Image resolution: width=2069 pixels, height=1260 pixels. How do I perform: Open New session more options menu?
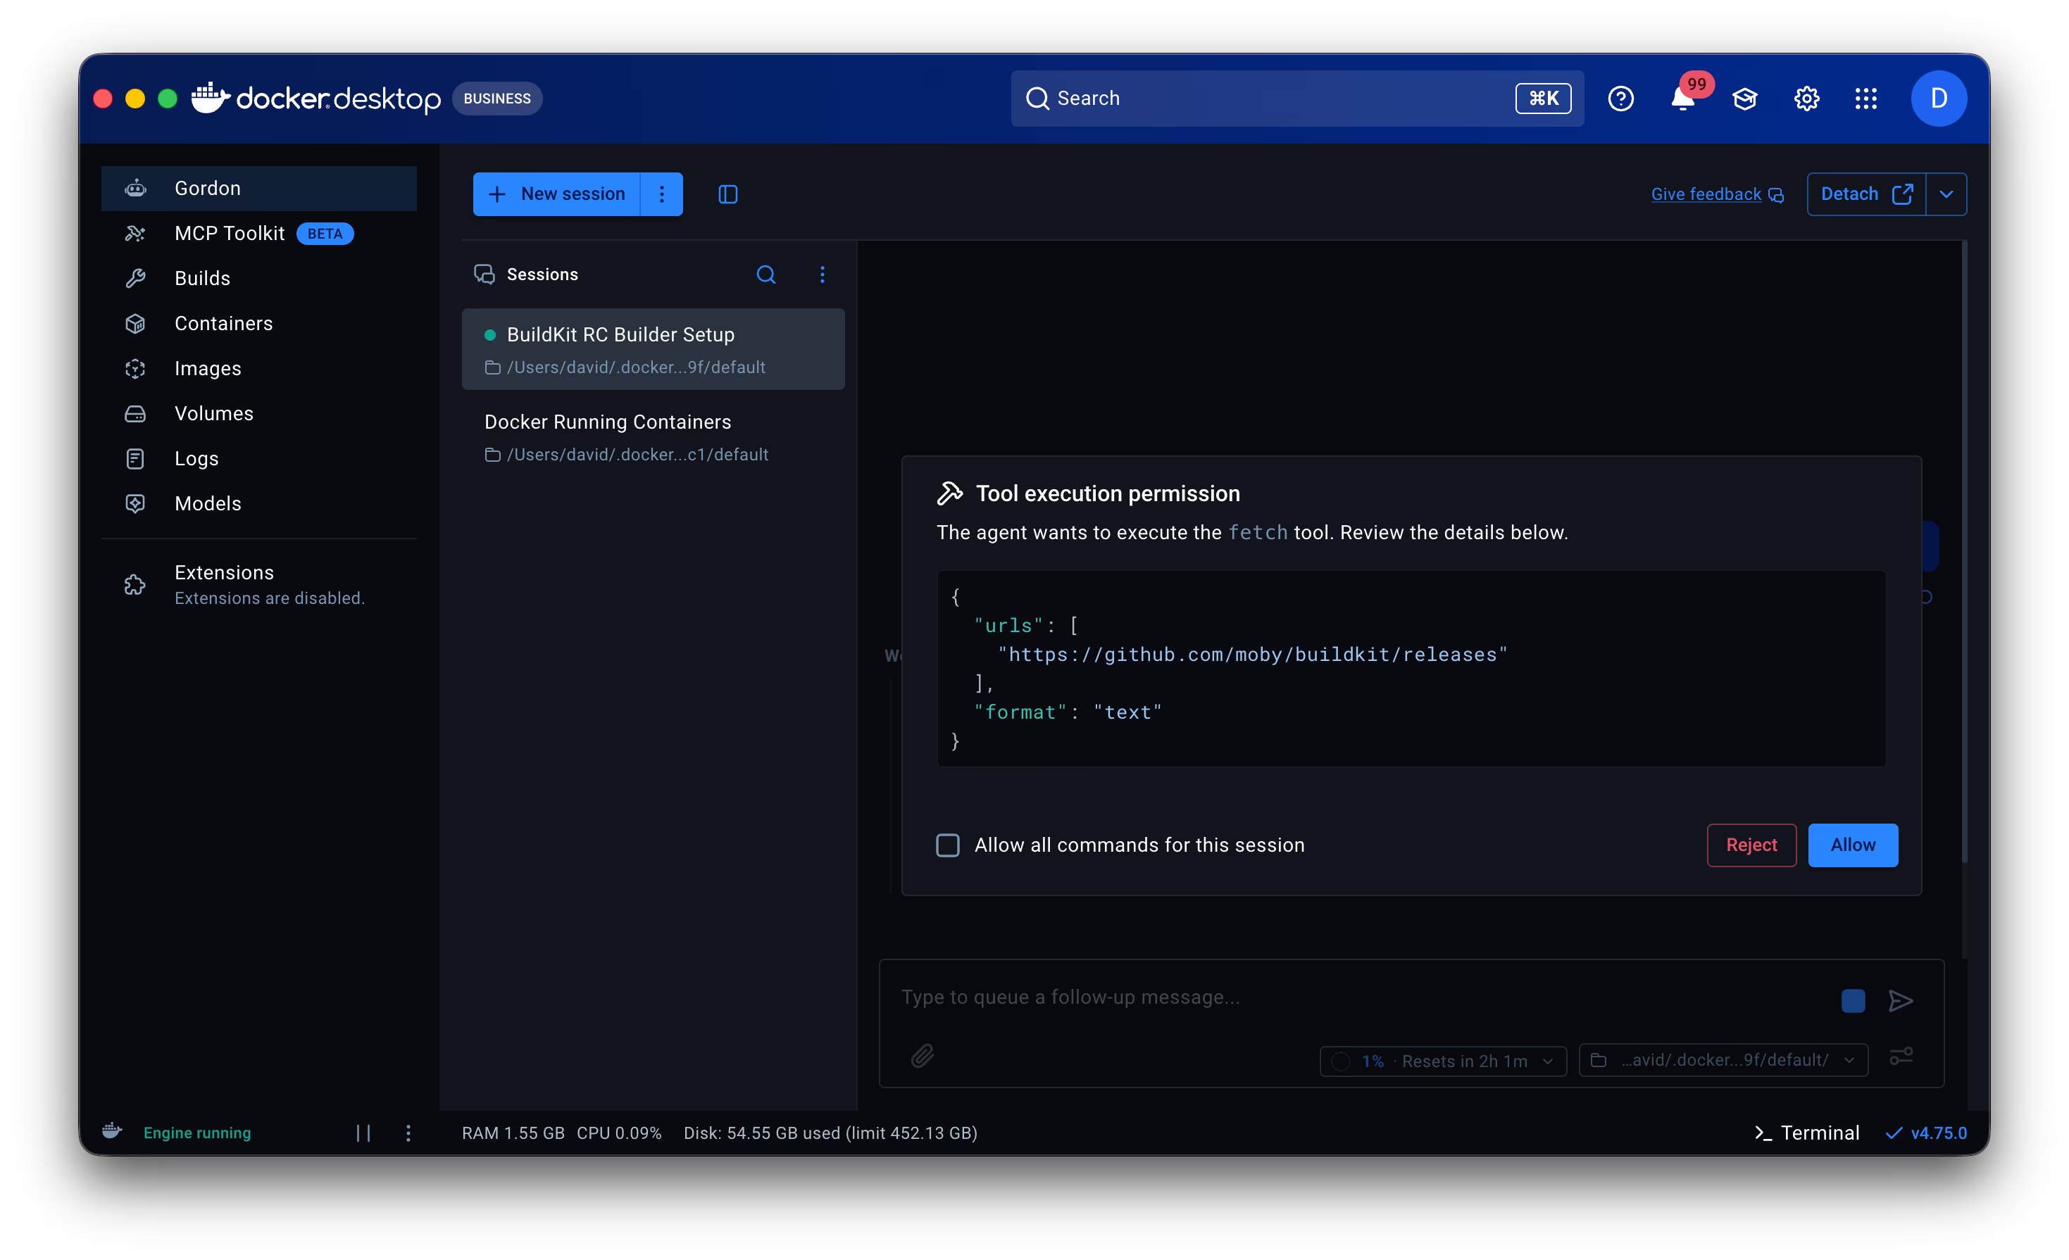[x=662, y=194]
